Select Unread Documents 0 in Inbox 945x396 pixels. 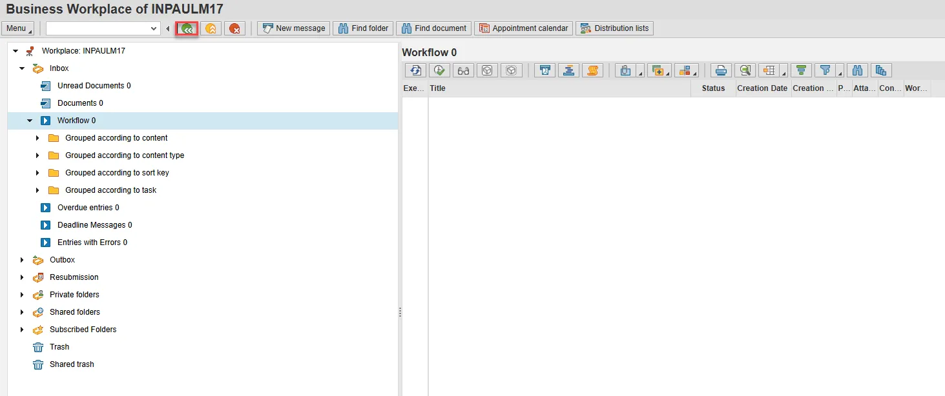click(94, 86)
